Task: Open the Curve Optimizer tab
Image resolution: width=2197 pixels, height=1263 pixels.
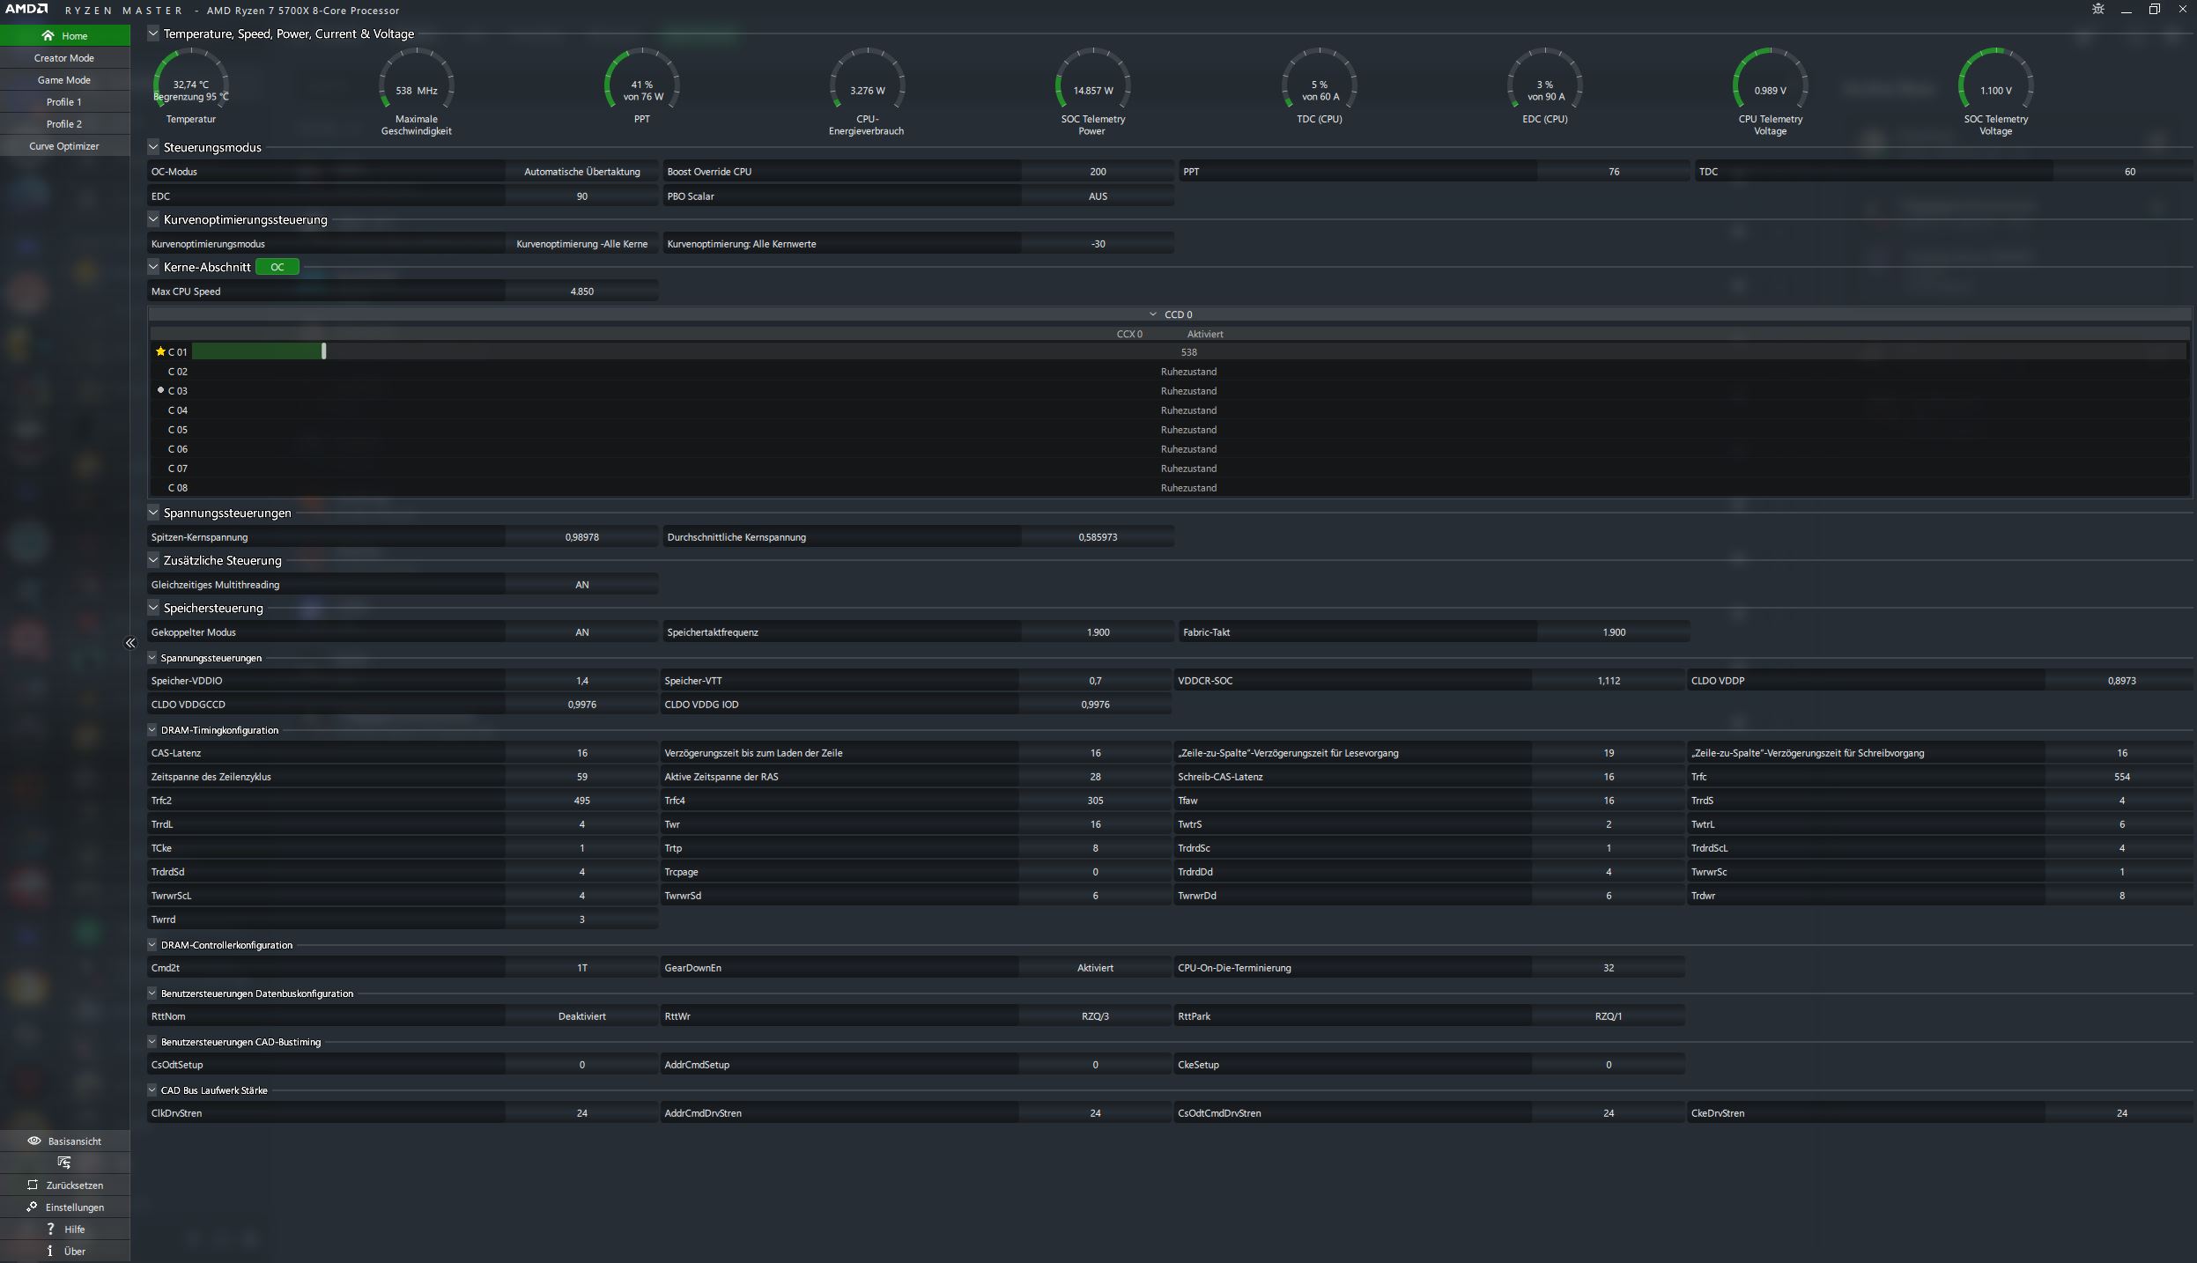Action: pos(64,146)
